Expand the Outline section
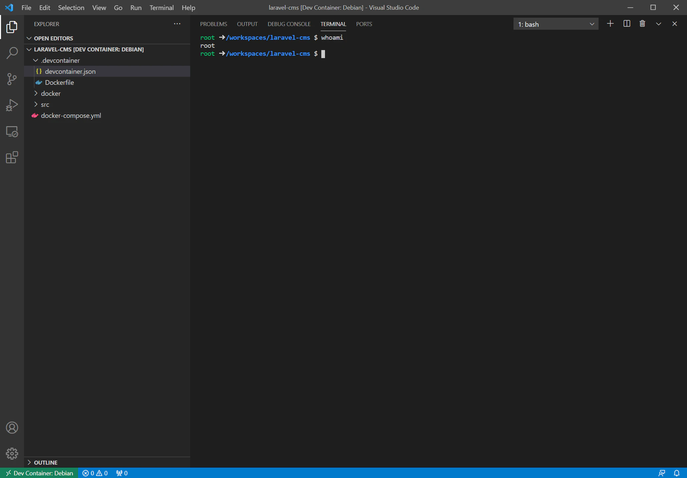Image resolution: width=687 pixels, height=478 pixels. (x=107, y=462)
